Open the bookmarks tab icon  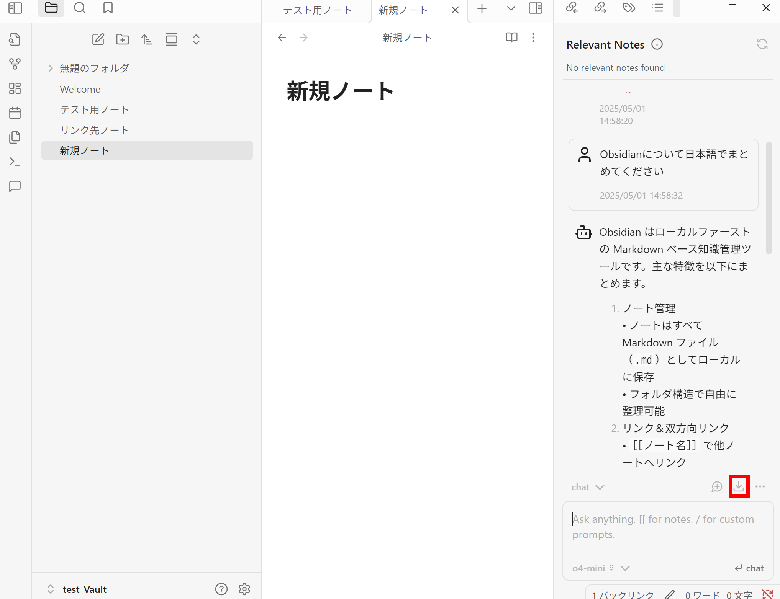click(x=108, y=8)
